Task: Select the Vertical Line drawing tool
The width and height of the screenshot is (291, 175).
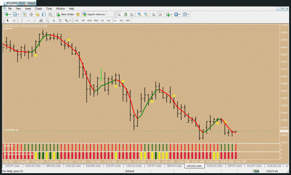Action: click(22, 20)
